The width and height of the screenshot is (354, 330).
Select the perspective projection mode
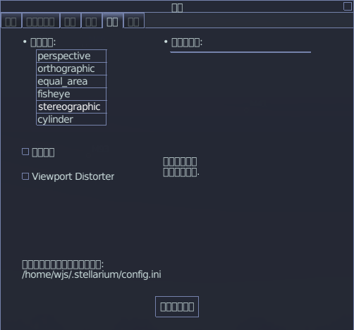tap(71, 56)
